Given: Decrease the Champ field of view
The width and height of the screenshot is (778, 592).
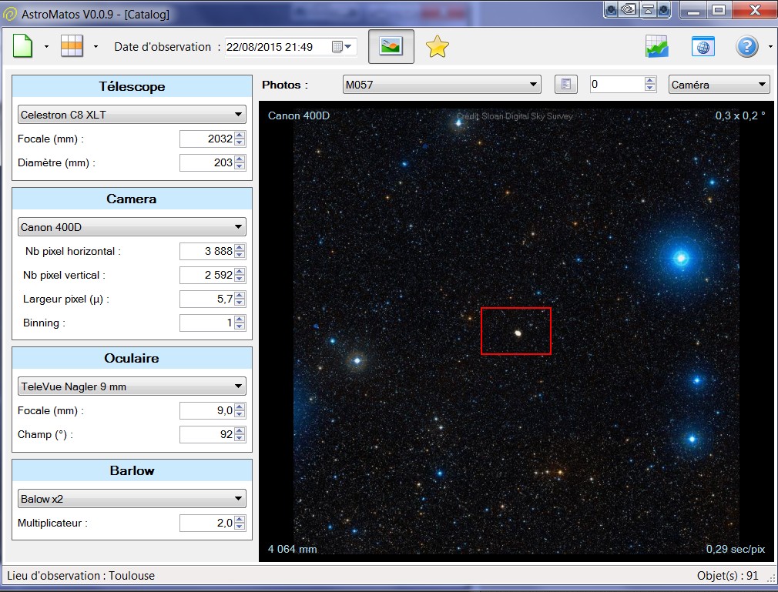Looking at the screenshot, I should pos(240,439).
